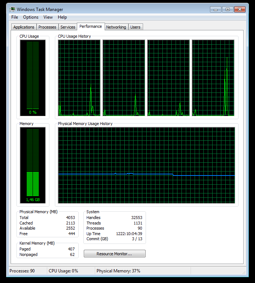This screenshot has height=283, width=255.
Task: Click the Commit (GB) value 3 / 13
Action: pyautogui.click(x=137, y=239)
